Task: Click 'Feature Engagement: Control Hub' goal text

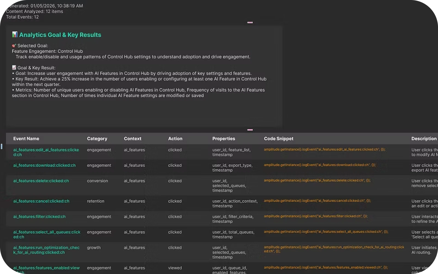Action: (x=47, y=51)
